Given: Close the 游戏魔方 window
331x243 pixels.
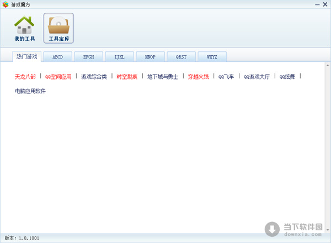Looking at the screenshot, I should 325,4.
